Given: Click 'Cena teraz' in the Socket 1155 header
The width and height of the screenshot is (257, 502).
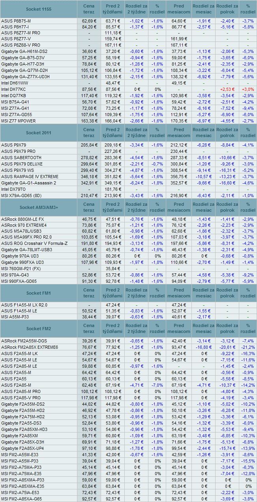Looking at the screenshot, I should [x=89, y=9].
